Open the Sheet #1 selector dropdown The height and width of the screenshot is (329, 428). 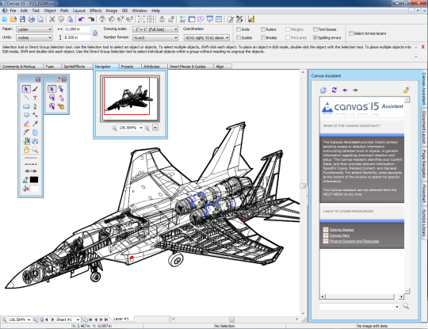pyautogui.click(x=78, y=319)
